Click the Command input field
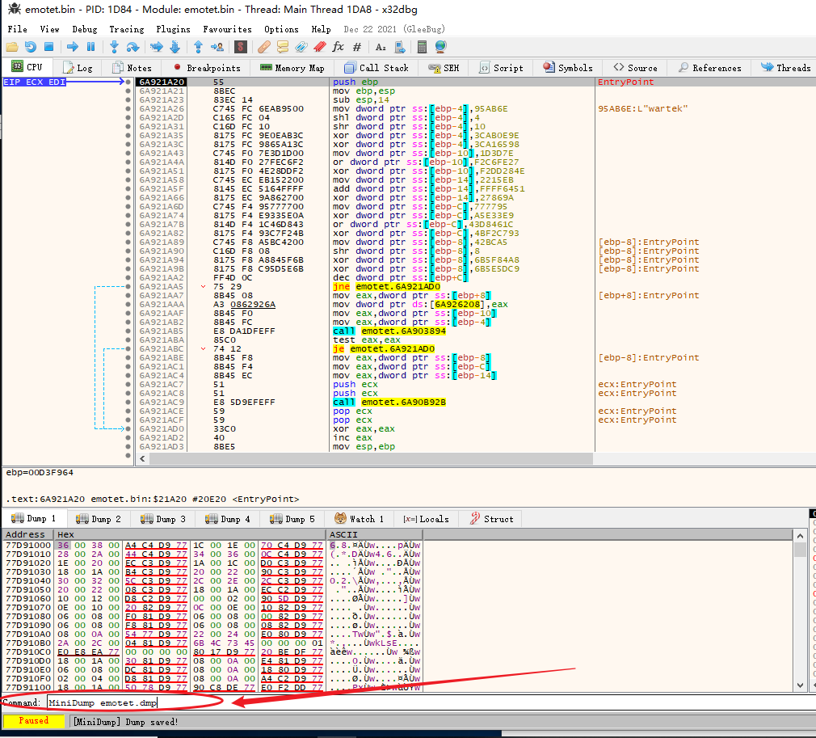816x738 pixels. pyautogui.click(x=427, y=702)
